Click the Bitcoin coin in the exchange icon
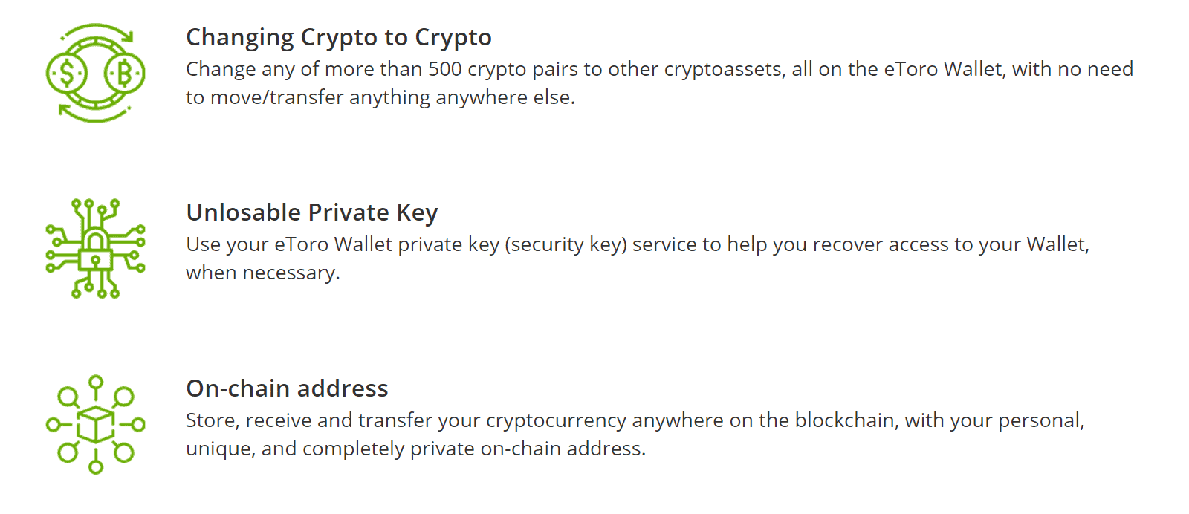The image size is (1189, 514). pos(124,74)
